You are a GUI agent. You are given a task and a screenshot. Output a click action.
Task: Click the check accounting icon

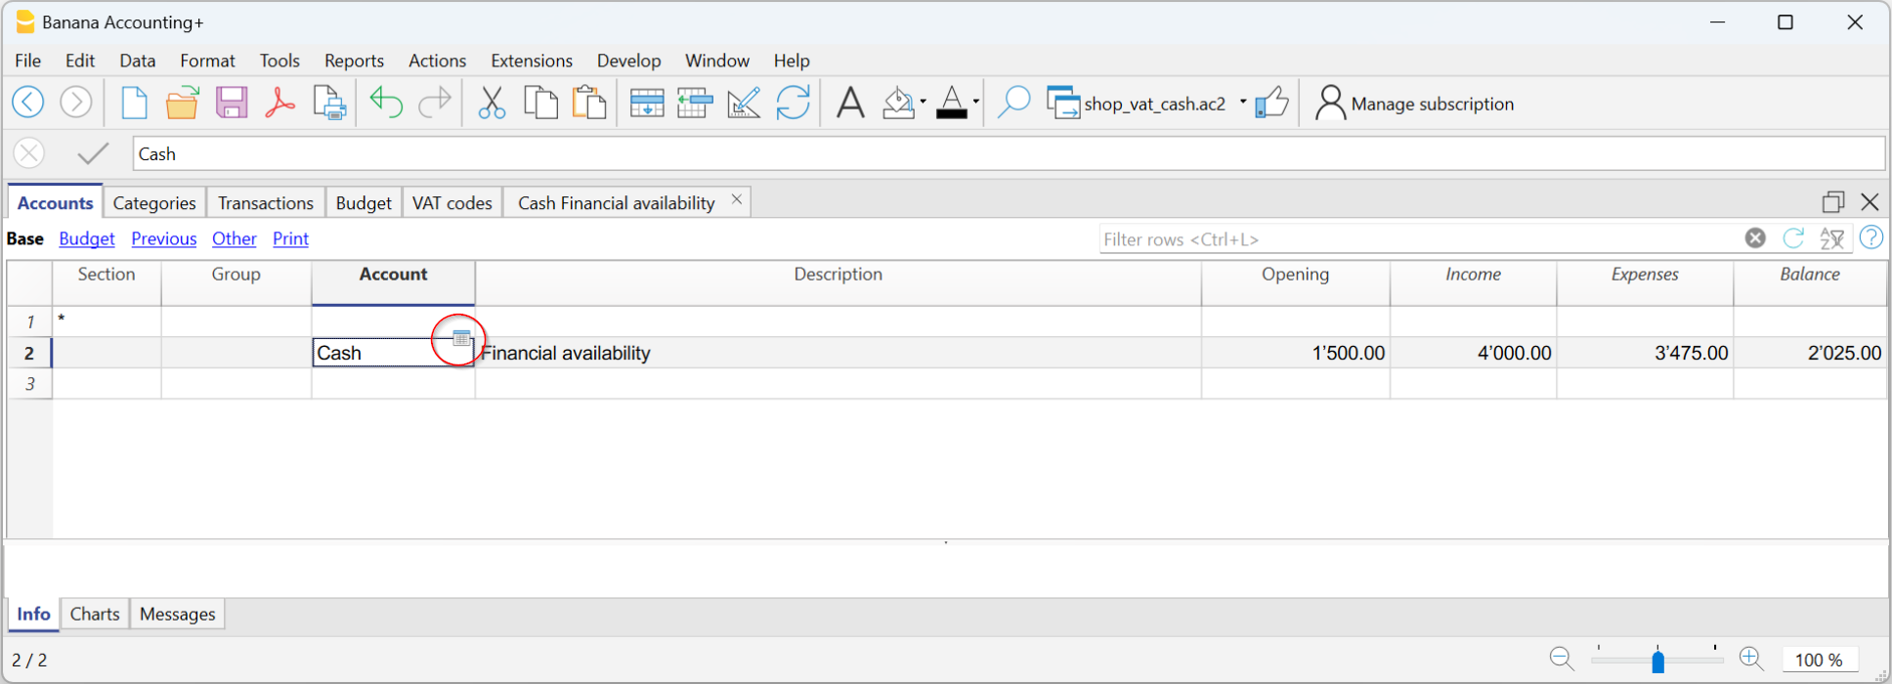(744, 102)
